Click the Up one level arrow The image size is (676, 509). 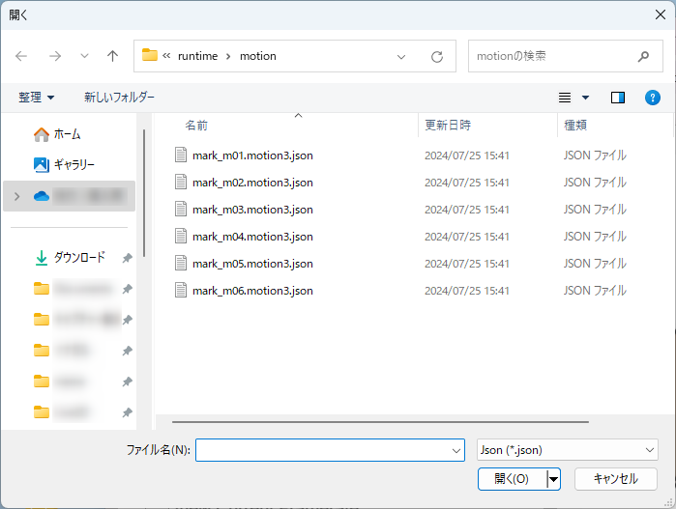coord(112,56)
